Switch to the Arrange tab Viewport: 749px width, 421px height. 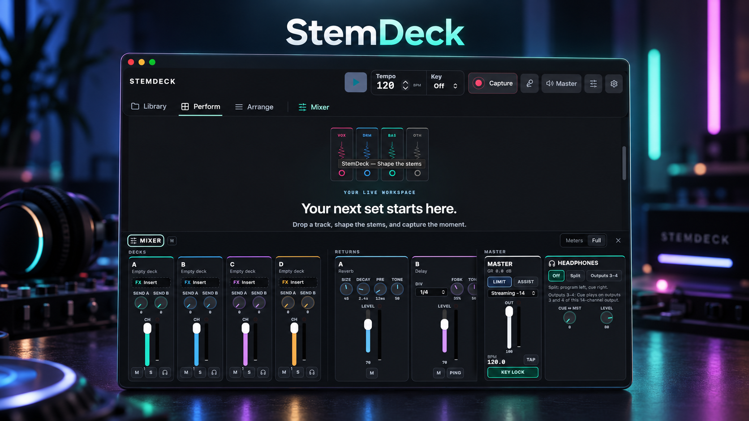point(254,107)
